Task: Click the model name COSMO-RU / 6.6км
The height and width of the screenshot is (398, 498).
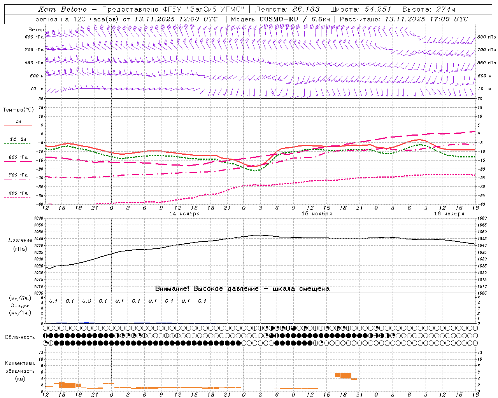Action: (295, 19)
